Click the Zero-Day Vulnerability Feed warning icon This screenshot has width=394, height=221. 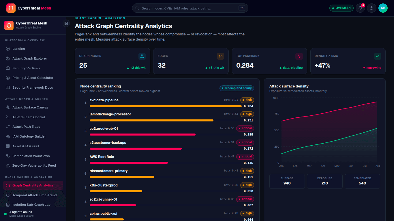click(8, 165)
